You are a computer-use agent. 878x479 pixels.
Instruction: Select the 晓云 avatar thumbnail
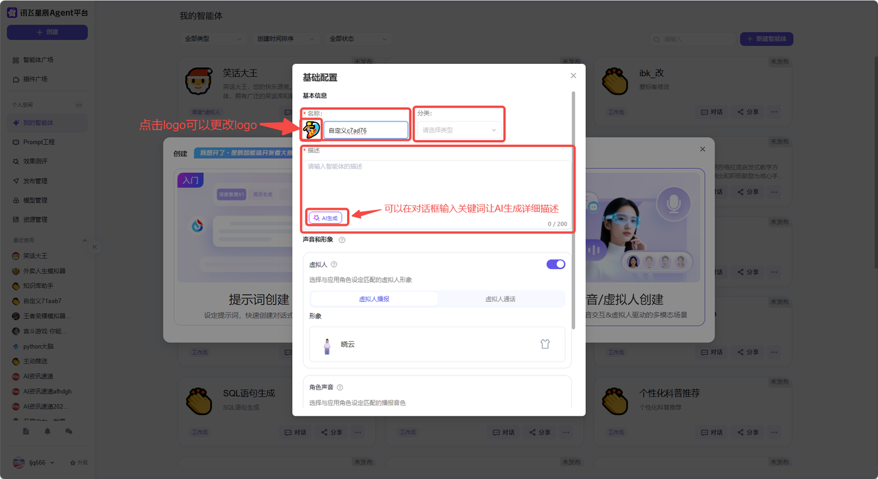(x=327, y=345)
